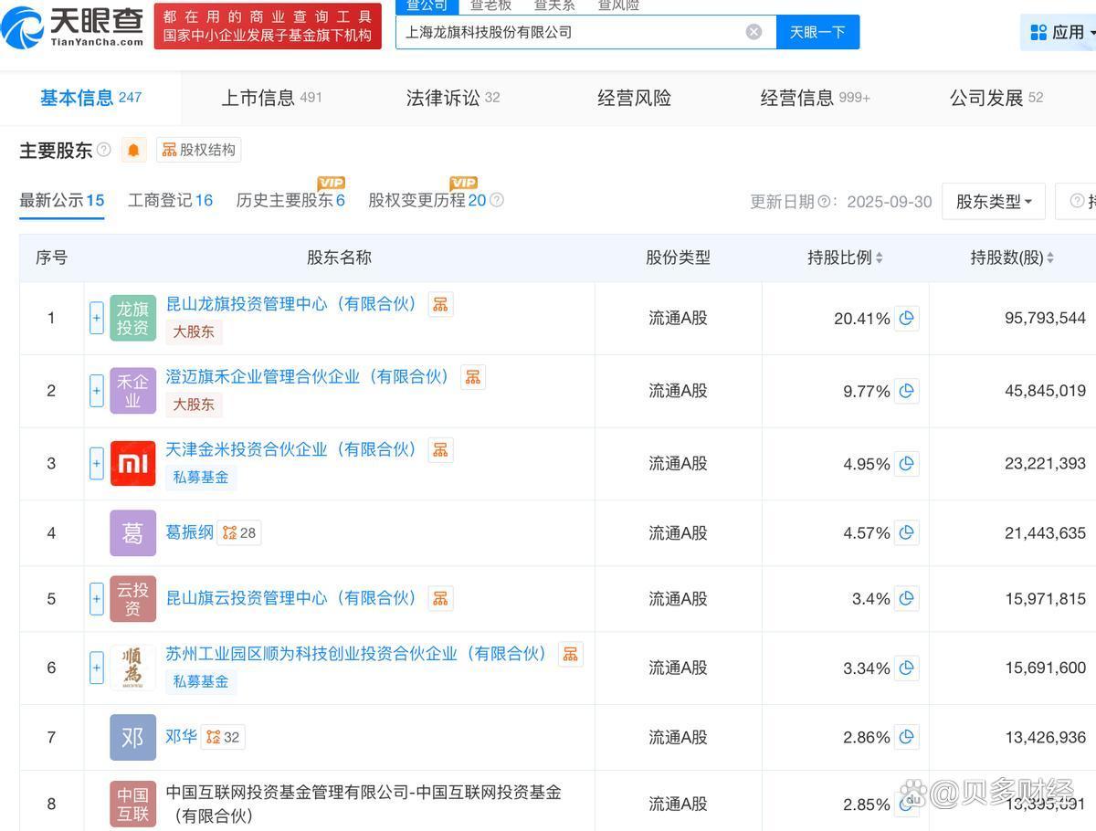Image resolution: width=1096 pixels, height=831 pixels.
Task: Open the 澄迈旗禾企业管理合伙企业 shareholder link
Action: pos(308,377)
